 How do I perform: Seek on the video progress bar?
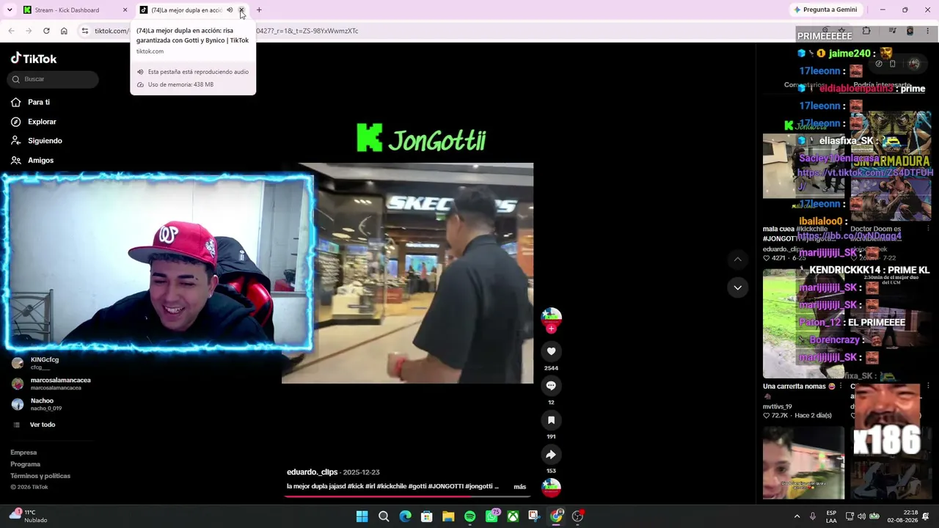(407, 496)
